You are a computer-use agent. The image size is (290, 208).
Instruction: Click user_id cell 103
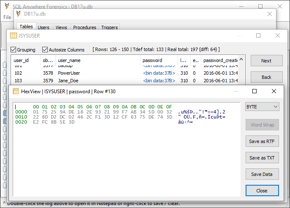click(18, 81)
